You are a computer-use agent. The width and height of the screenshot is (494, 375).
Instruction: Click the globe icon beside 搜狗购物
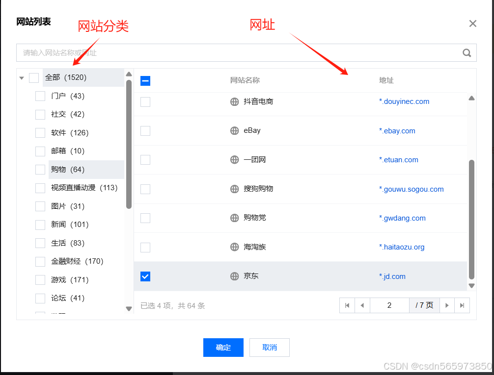pyautogui.click(x=234, y=189)
